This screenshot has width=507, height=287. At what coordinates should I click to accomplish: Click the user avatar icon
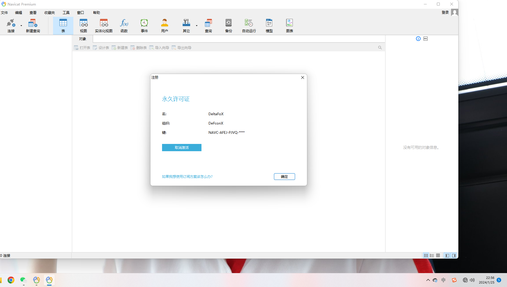tap(455, 12)
